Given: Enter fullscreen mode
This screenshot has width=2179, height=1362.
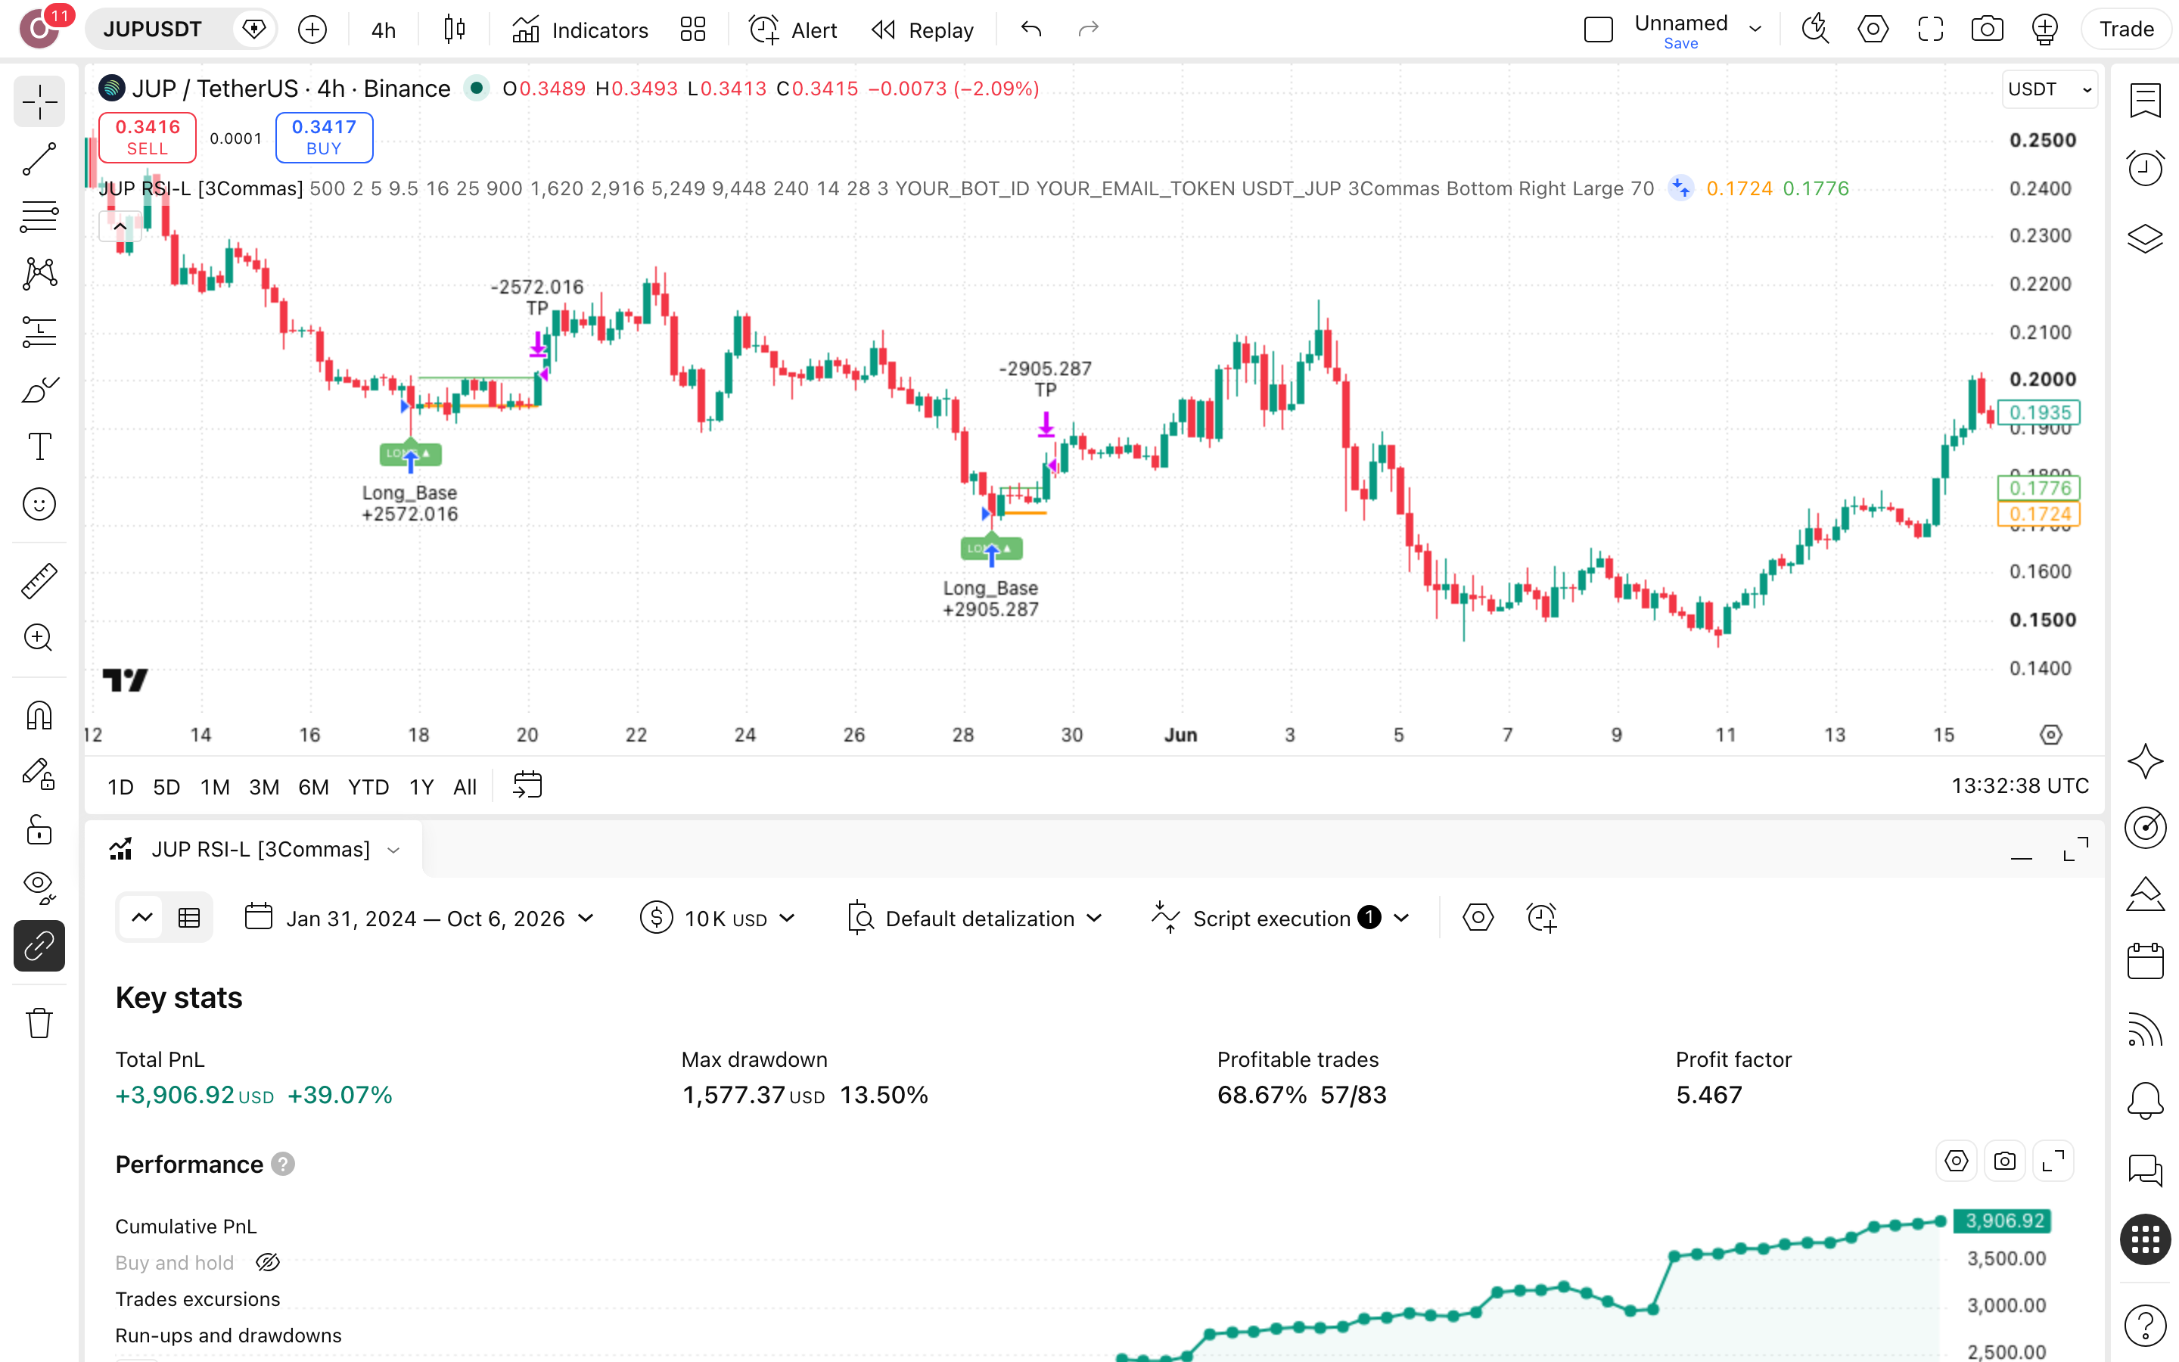Looking at the screenshot, I should pos(1929,30).
